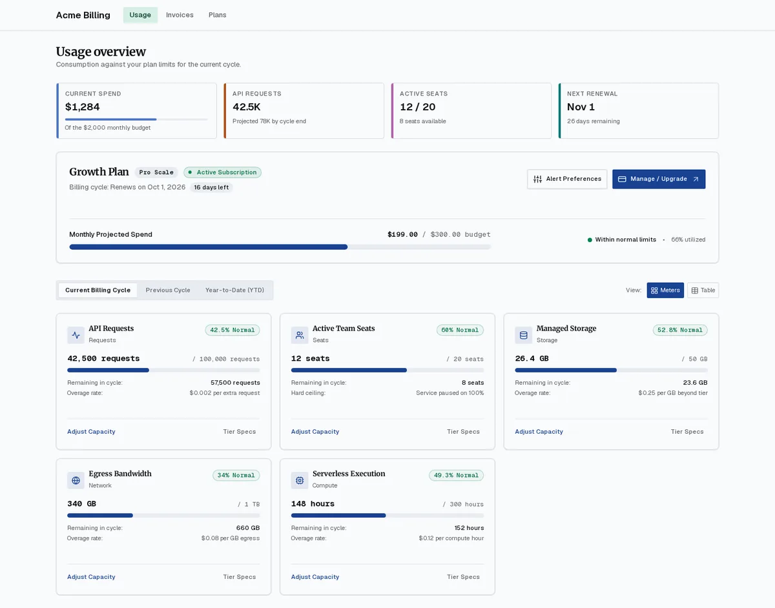The height and width of the screenshot is (608, 775).
Task: Click the 57,500 requests remaining value
Action: point(235,383)
